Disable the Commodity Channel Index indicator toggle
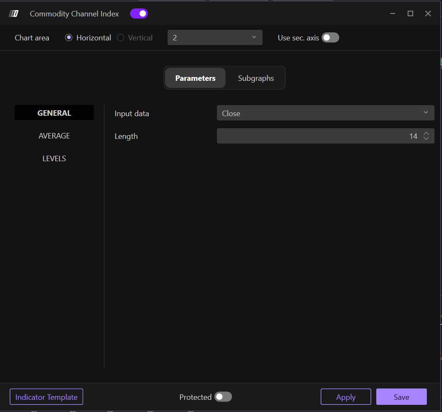The height and width of the screenshot is (412, 442). pos(139,14)
